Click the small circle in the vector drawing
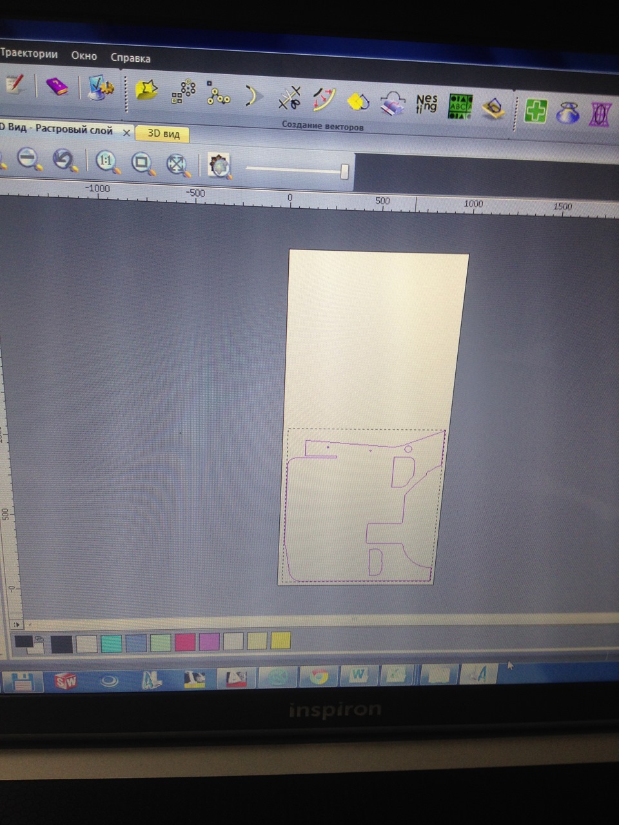The image size is (619, 825). (x=408, y=449)
